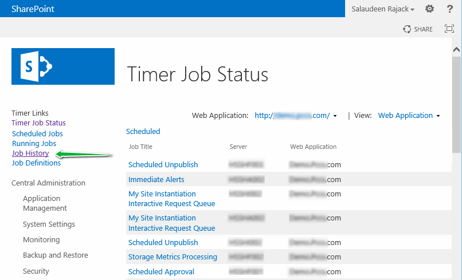This screenshot has height=280, width=462.
Task: Open the Web Application URL dropdown
Action: point(296,116)
